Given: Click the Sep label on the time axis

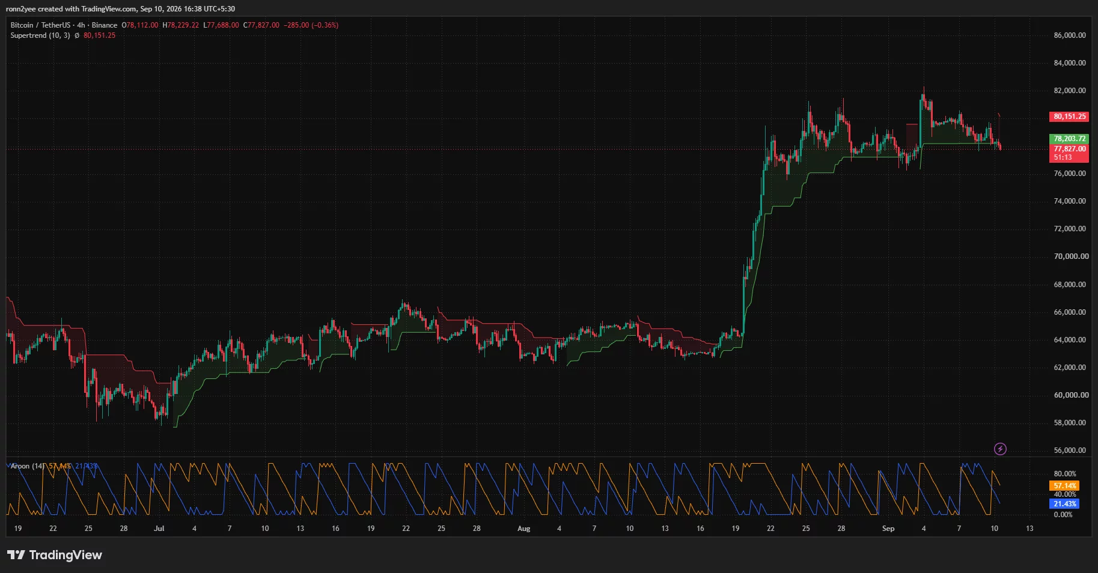Looking at the screenshot, I should click(888, 529).
